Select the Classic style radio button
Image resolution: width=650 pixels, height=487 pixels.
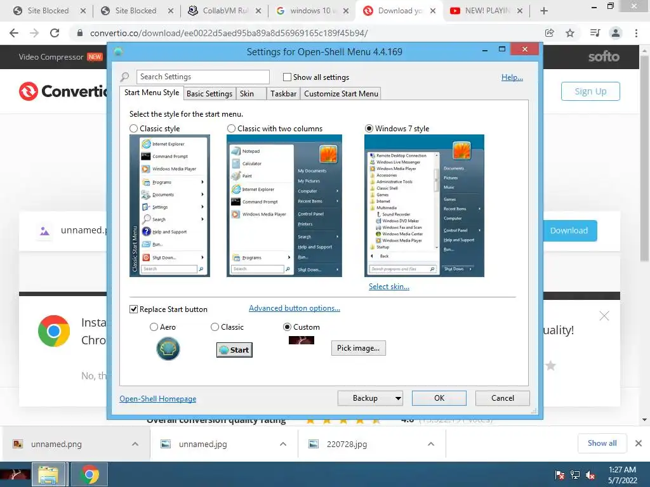coord(133,129)
